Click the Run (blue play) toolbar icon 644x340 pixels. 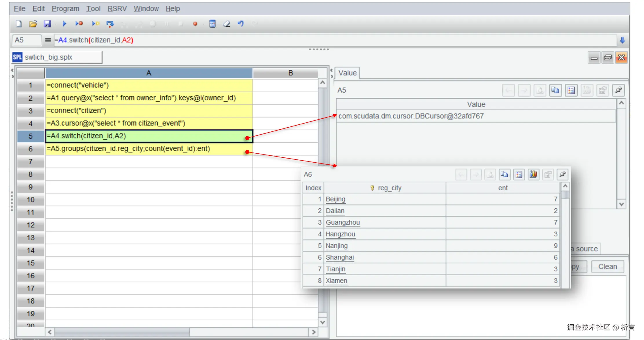click(64, 24)
